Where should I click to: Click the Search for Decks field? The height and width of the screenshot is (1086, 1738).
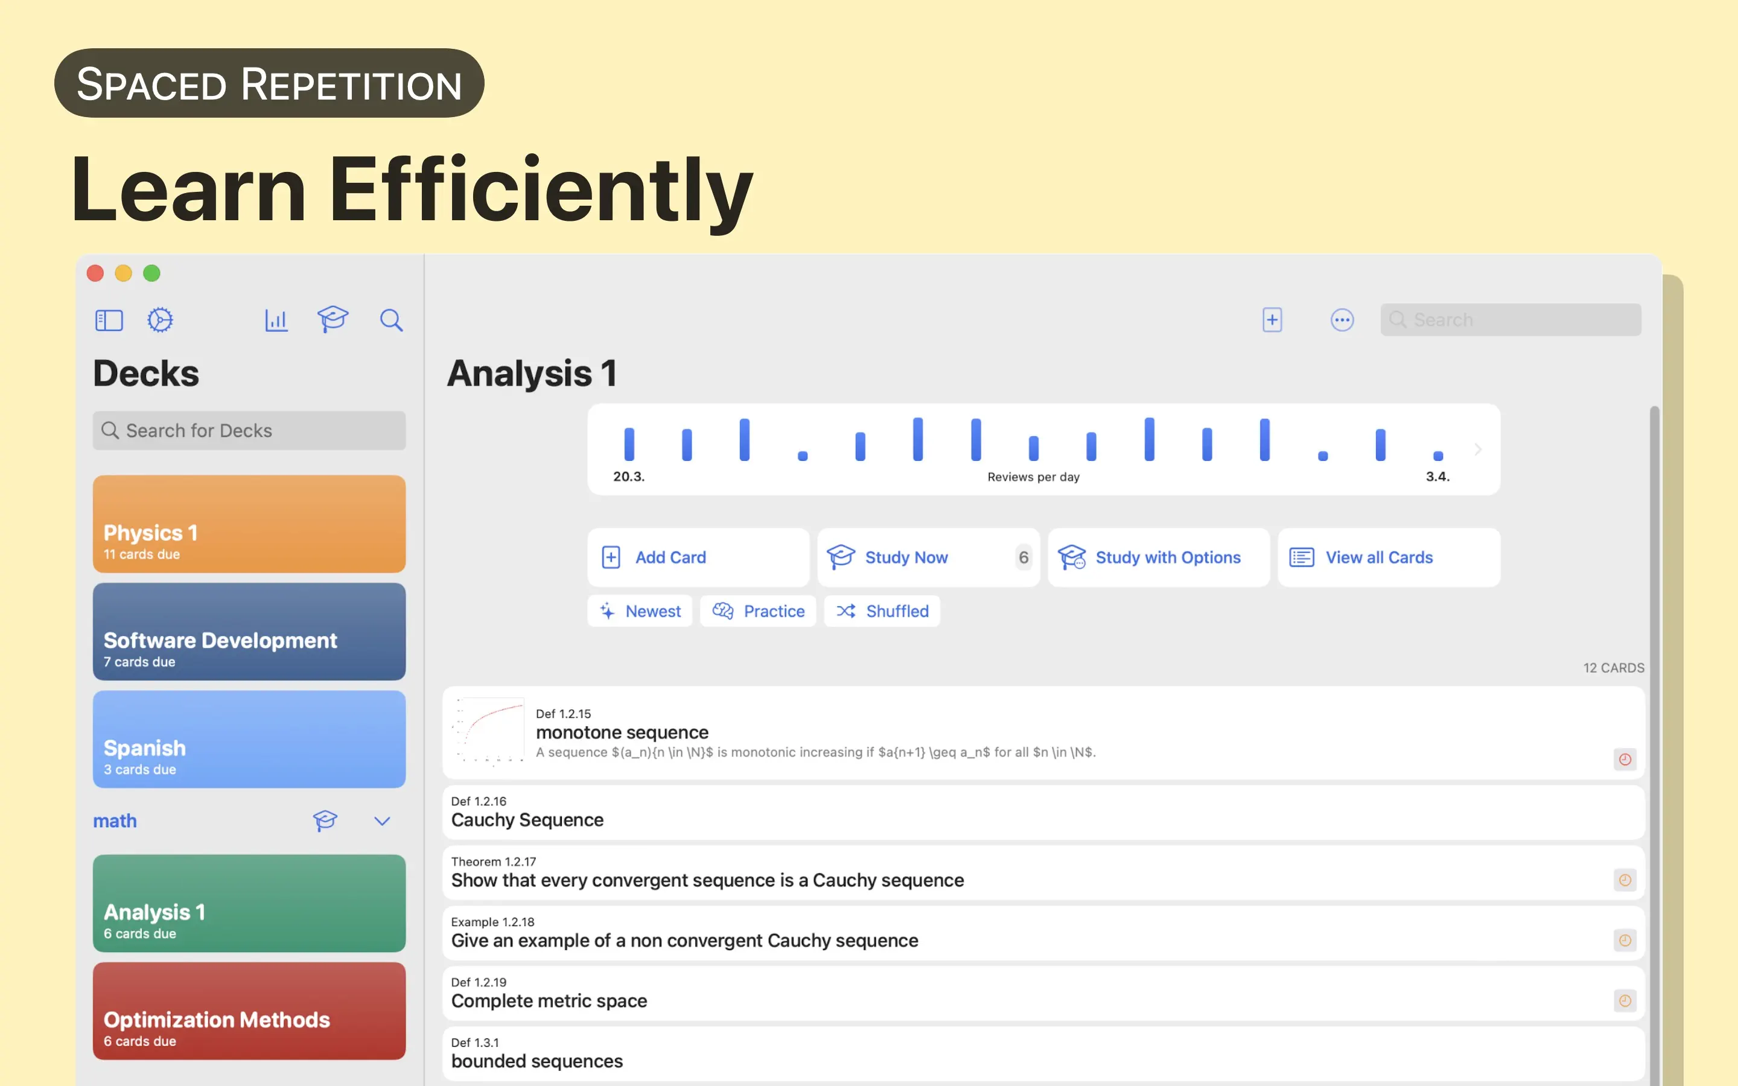pos(249,430)
